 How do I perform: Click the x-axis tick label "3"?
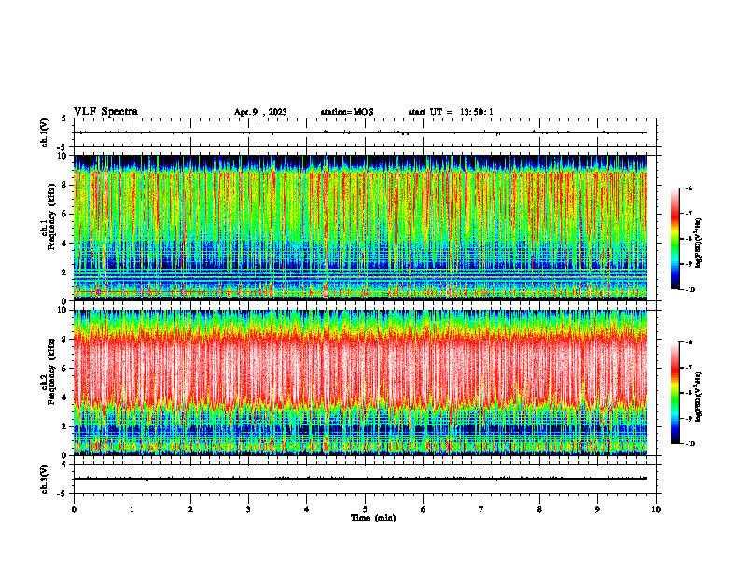248,509
